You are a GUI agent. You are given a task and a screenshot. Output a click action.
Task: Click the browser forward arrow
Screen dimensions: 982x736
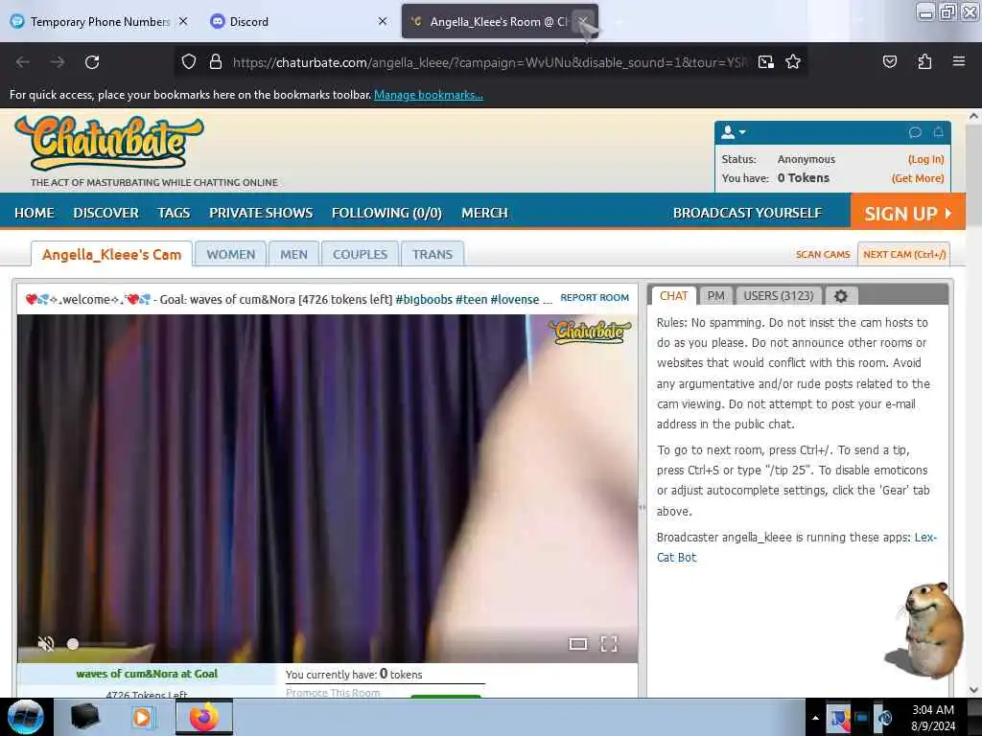pos(58,62)
